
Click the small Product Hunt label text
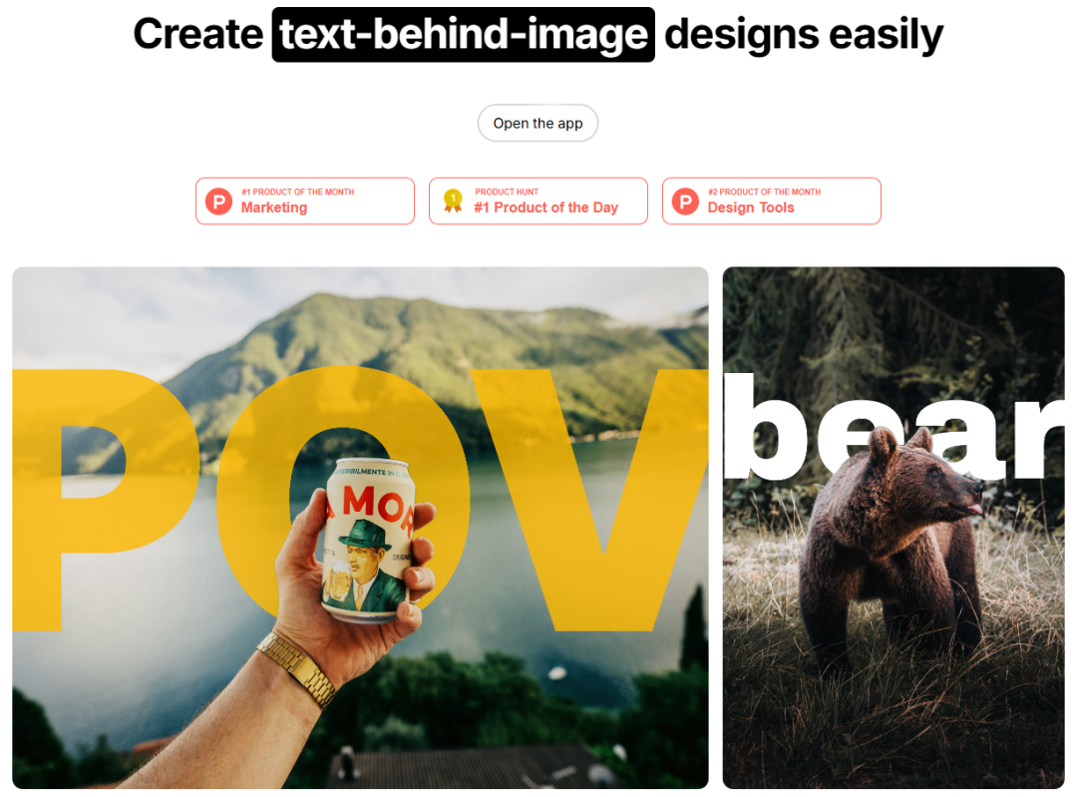pyautogui.click(x=507, y=192)
